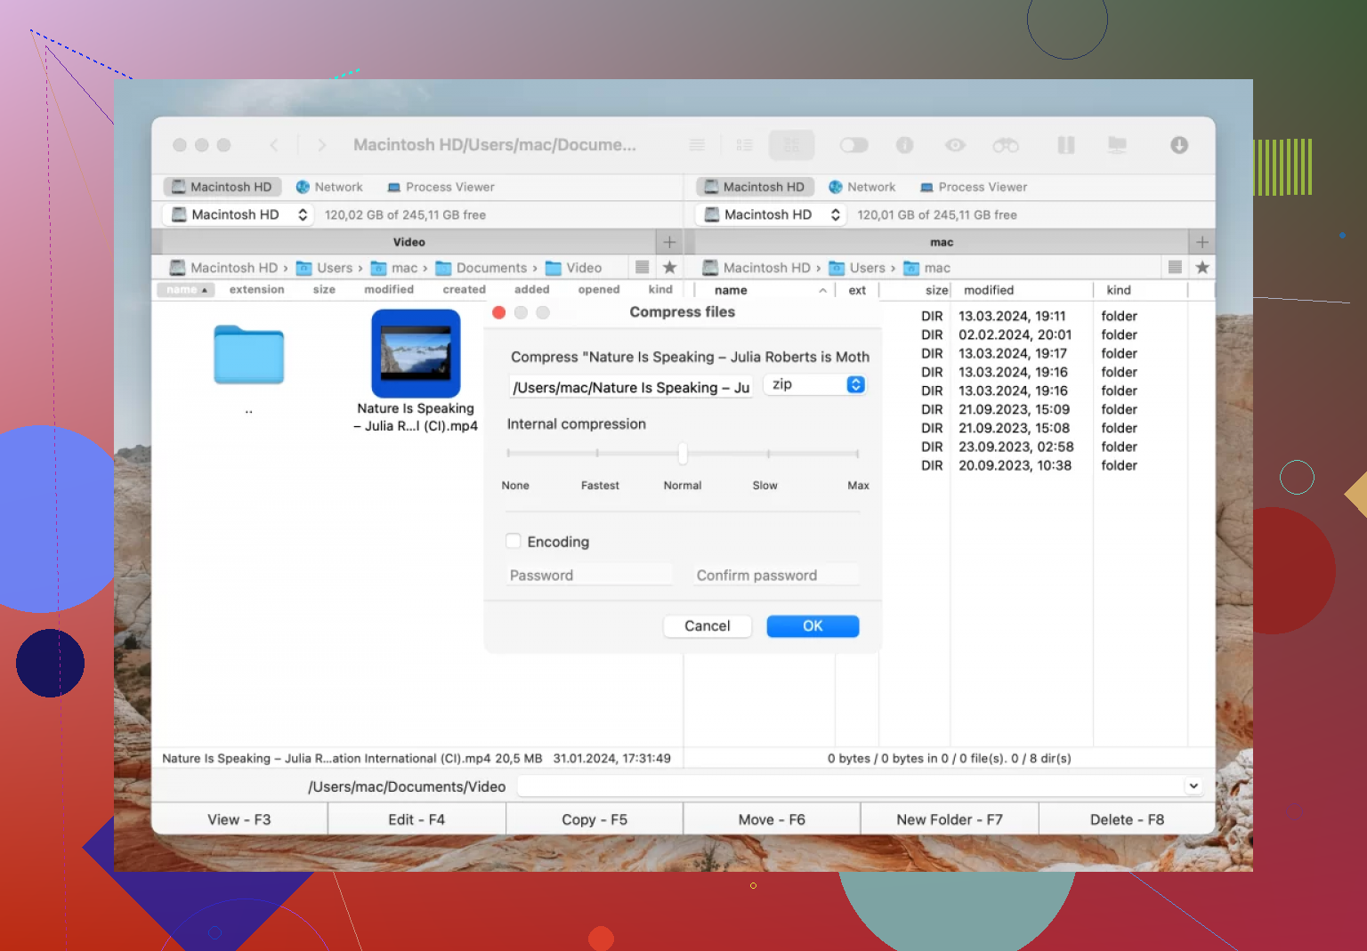The height and width of the screenshot is (951, 1367).
Task: Go back using the toolbar back arrow
Action: [274, 145]
